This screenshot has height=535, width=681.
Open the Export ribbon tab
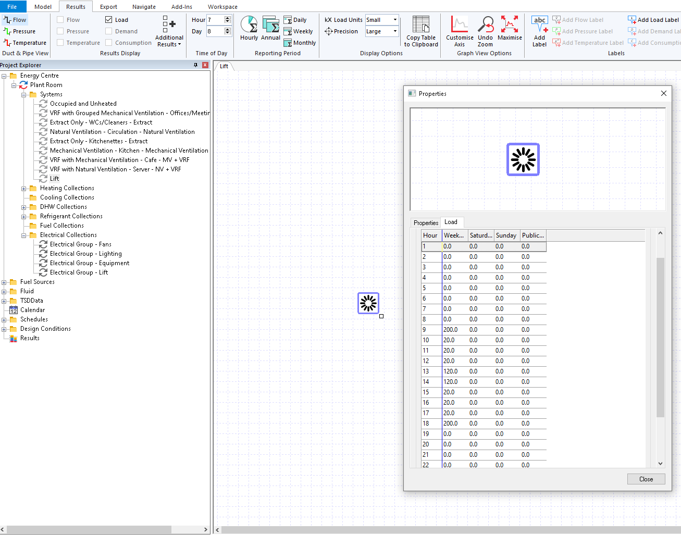(x=108, y=7)
